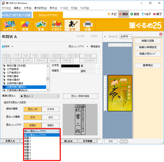Screen dimensions: 164x162
Task: Open the レイアウト layout icon
Action: point(10,24)
